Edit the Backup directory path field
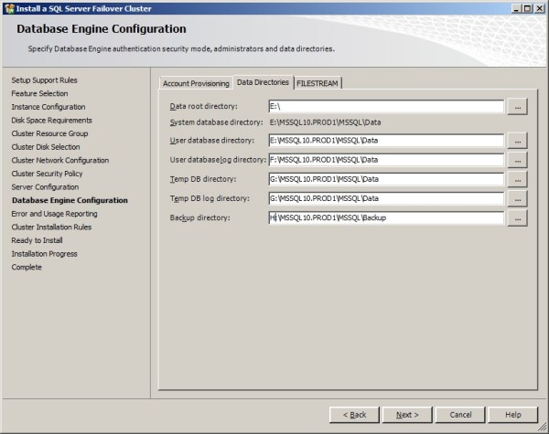This screenshot has height=434, width=549. (x=385, y=218)
